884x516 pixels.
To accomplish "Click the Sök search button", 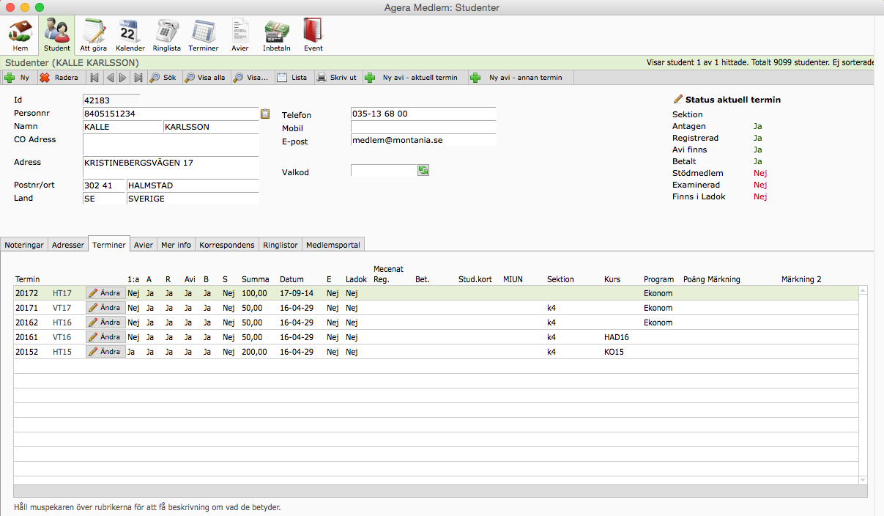I will click(163, 78).
